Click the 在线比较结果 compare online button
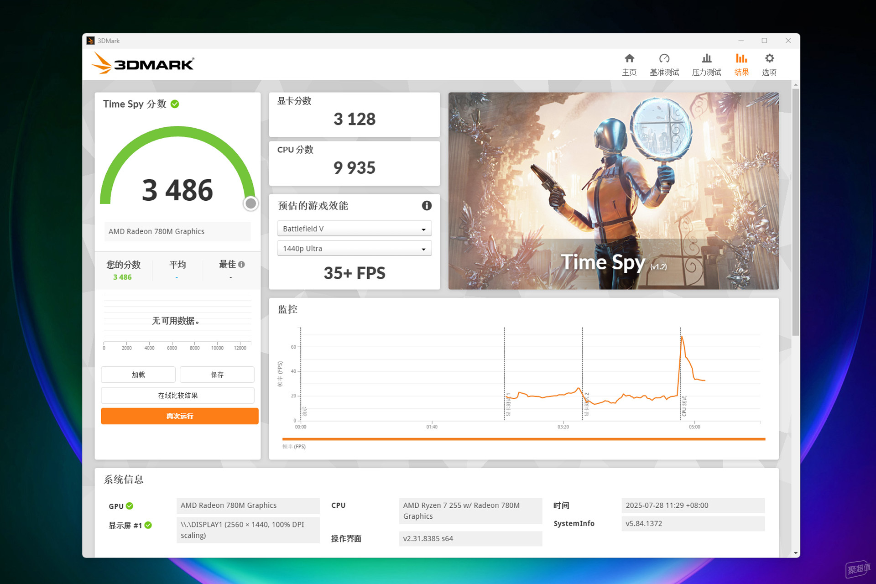 (x=177, y=396)
